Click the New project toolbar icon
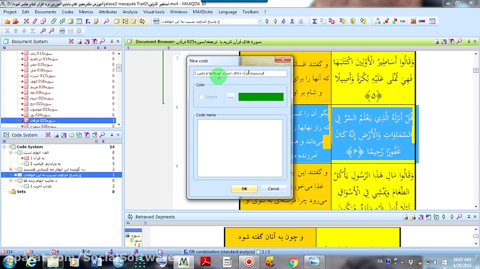Viewport: 480px width, 269px height. tap(7, 21)
